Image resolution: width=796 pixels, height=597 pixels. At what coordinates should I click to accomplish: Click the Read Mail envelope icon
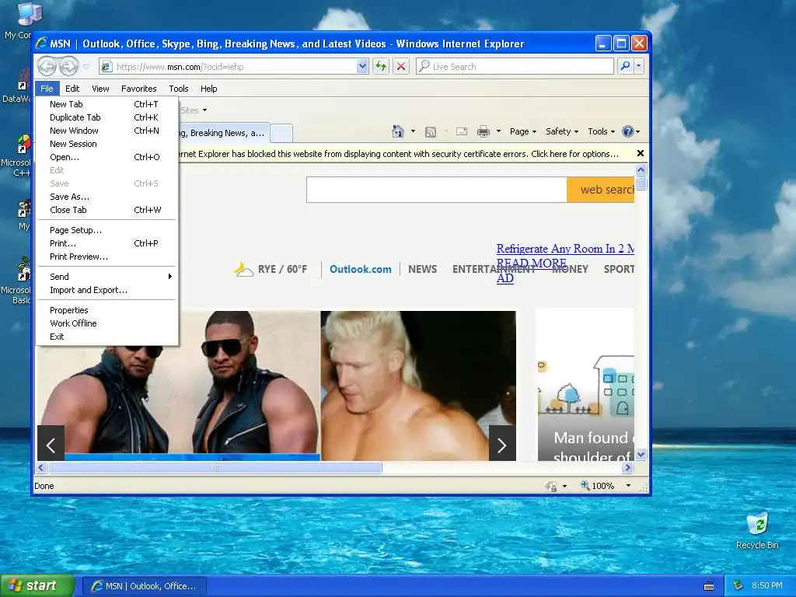462,131
